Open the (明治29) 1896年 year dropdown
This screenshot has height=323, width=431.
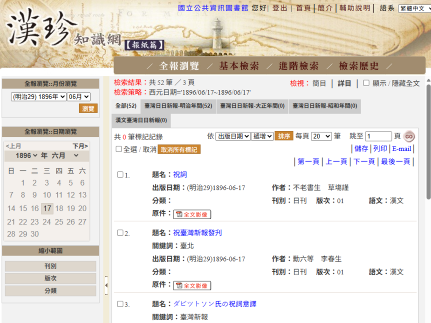click(x=39, y=97)
